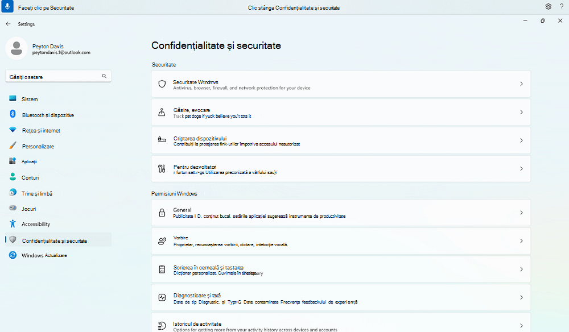Click the Personalizare paintbrush icon
569x332 pixels.
(x=13, y=146)
